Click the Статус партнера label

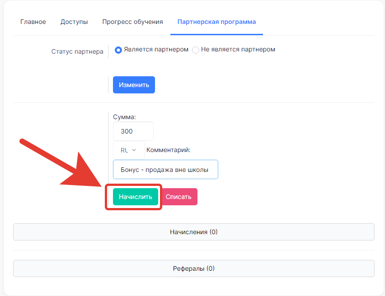77,51
